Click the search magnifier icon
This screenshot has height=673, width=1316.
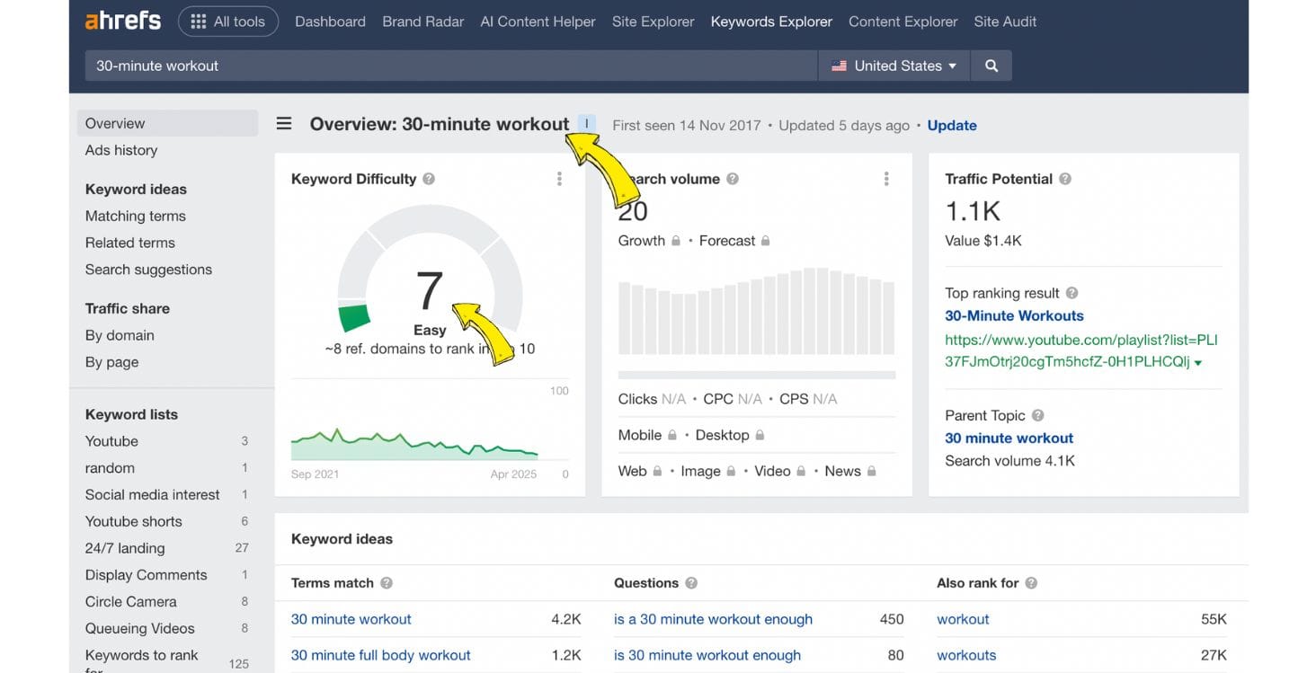pos(991,65)
